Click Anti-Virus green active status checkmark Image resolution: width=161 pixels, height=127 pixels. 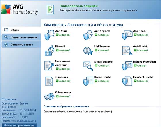57,35
